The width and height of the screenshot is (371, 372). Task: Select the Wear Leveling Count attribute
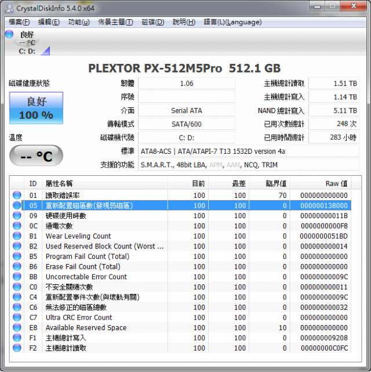[x=181, y=236]
